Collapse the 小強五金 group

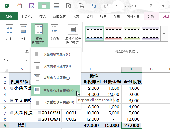12,88
